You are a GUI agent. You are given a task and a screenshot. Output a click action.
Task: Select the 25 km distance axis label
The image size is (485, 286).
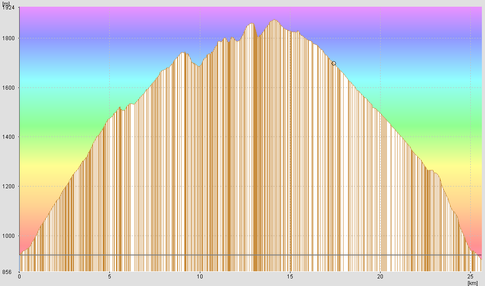(470, 277)
